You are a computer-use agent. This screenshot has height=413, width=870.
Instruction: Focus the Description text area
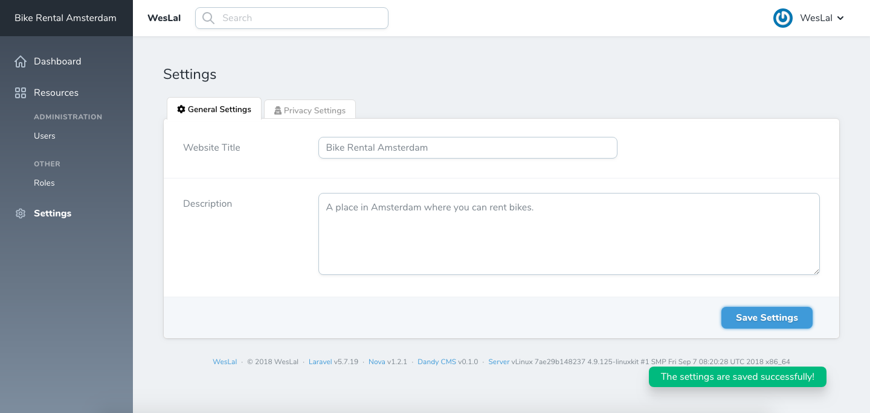tap(569, 234)
